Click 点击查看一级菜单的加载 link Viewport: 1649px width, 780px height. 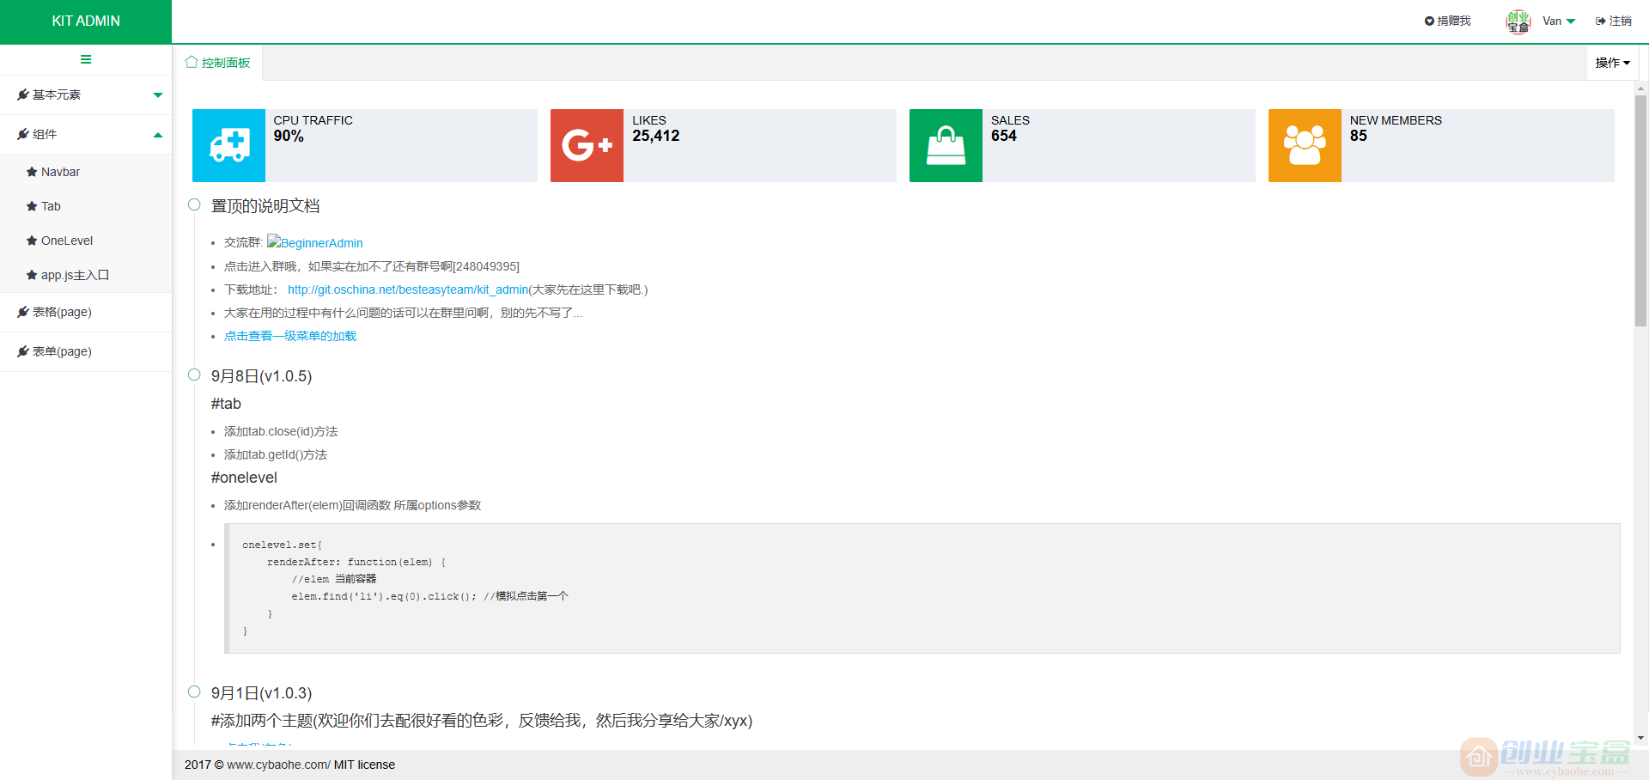289,336
